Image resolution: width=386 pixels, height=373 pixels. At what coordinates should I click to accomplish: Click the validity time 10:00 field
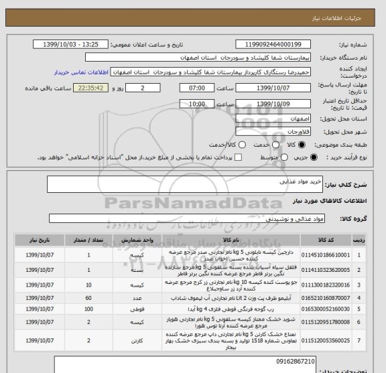197,104
